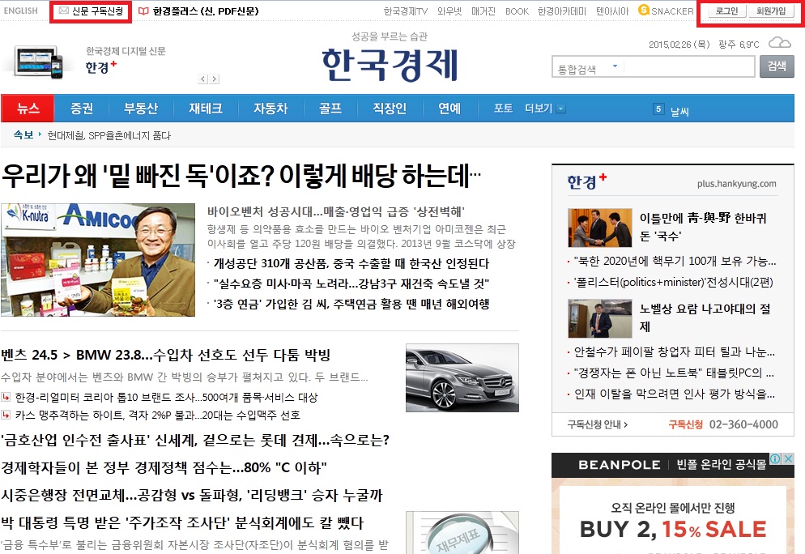The height and width of the screenshot is (554, 805).
Task: Click the 한경+ logo in the side panel
Action: click(x=587, y=181)
